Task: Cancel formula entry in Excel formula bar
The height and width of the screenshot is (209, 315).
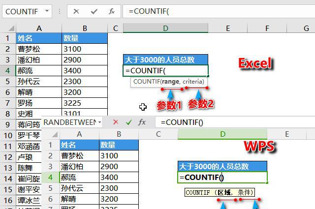Action: 76,11
